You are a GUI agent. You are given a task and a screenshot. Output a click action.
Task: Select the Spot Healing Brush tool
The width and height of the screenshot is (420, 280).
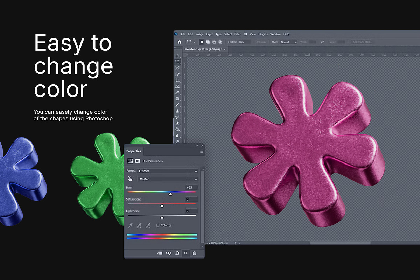tap(177, 99)
